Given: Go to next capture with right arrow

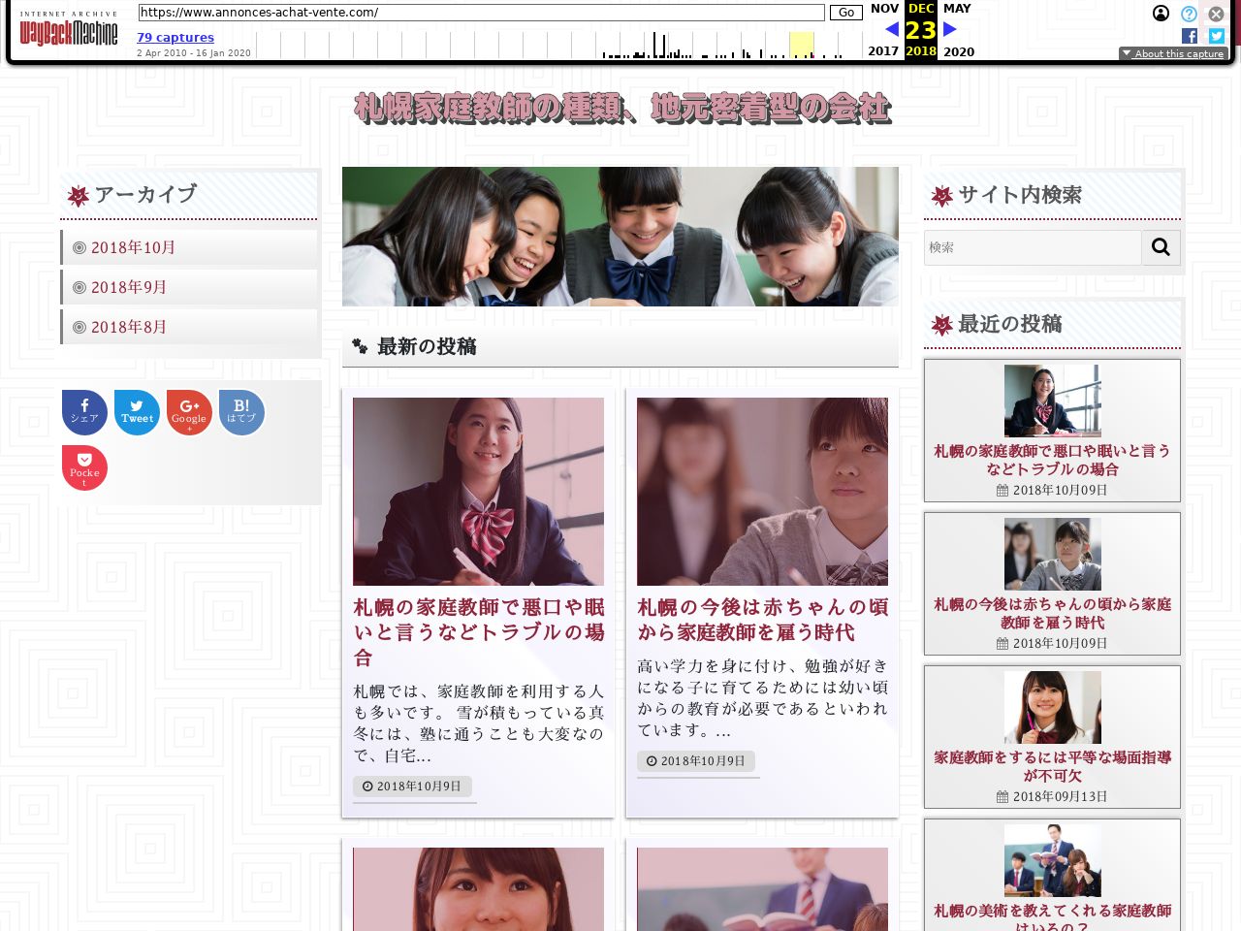Looking at the screenshot, I should click(x=950, y=29).
